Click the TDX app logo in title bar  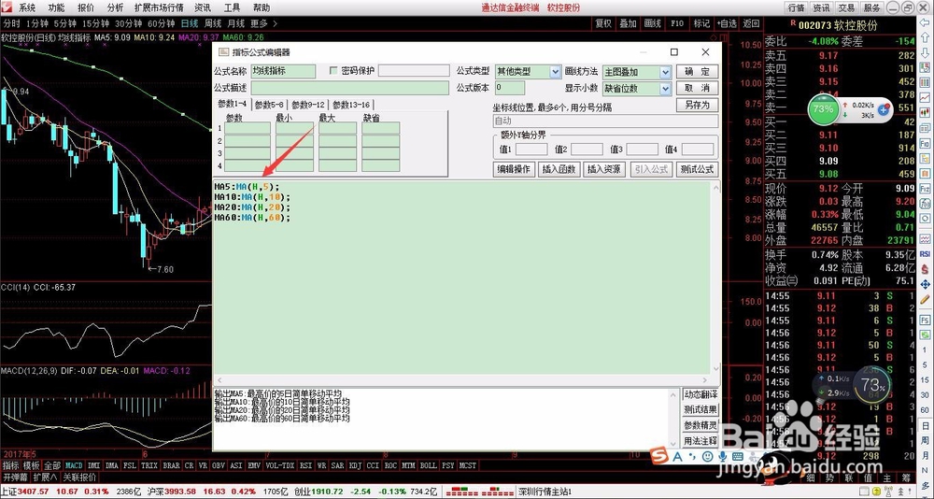point(6,7)
